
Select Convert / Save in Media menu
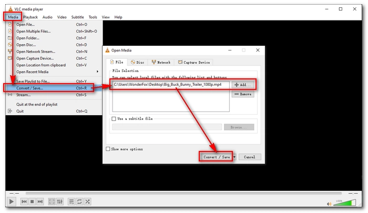[54, 88]
